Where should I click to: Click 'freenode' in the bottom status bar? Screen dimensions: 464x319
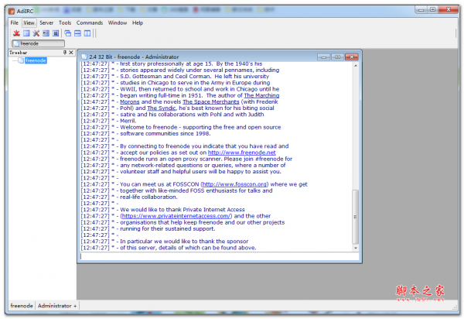22,306
